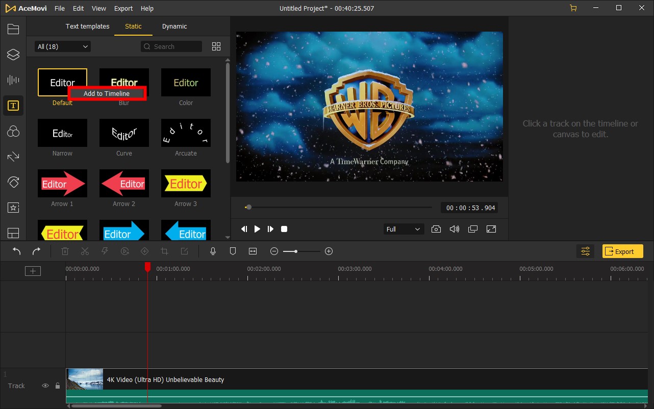Image resolution: width=654 pixels, height=409 pixels.
Task: Open the Full preview size dropdown
Action: tap(403, 229)
